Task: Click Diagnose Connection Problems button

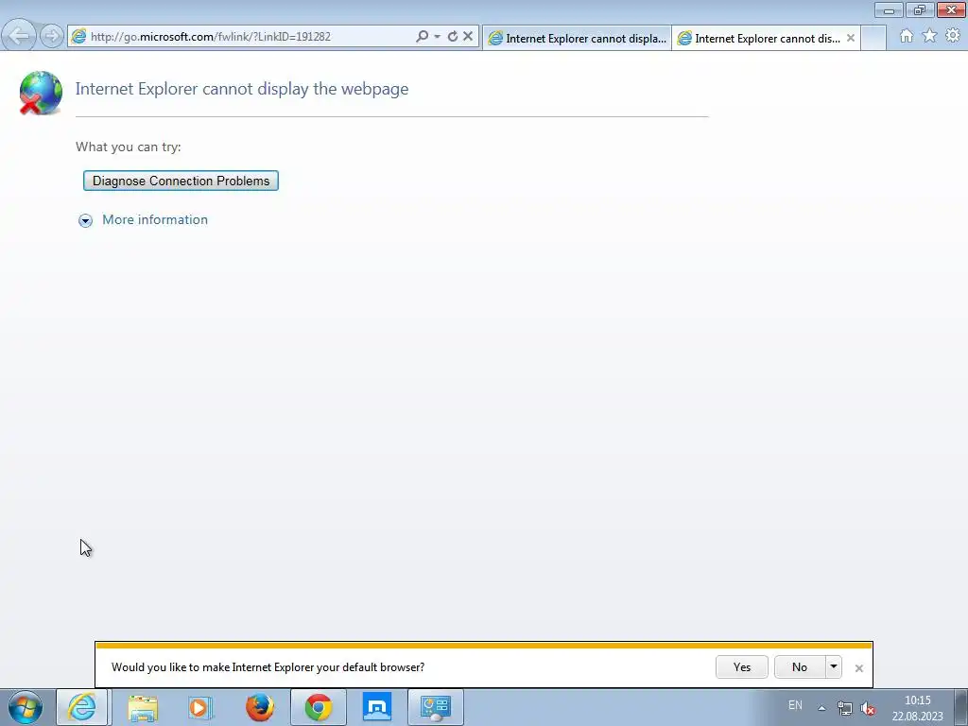Action: pos(181,181)
